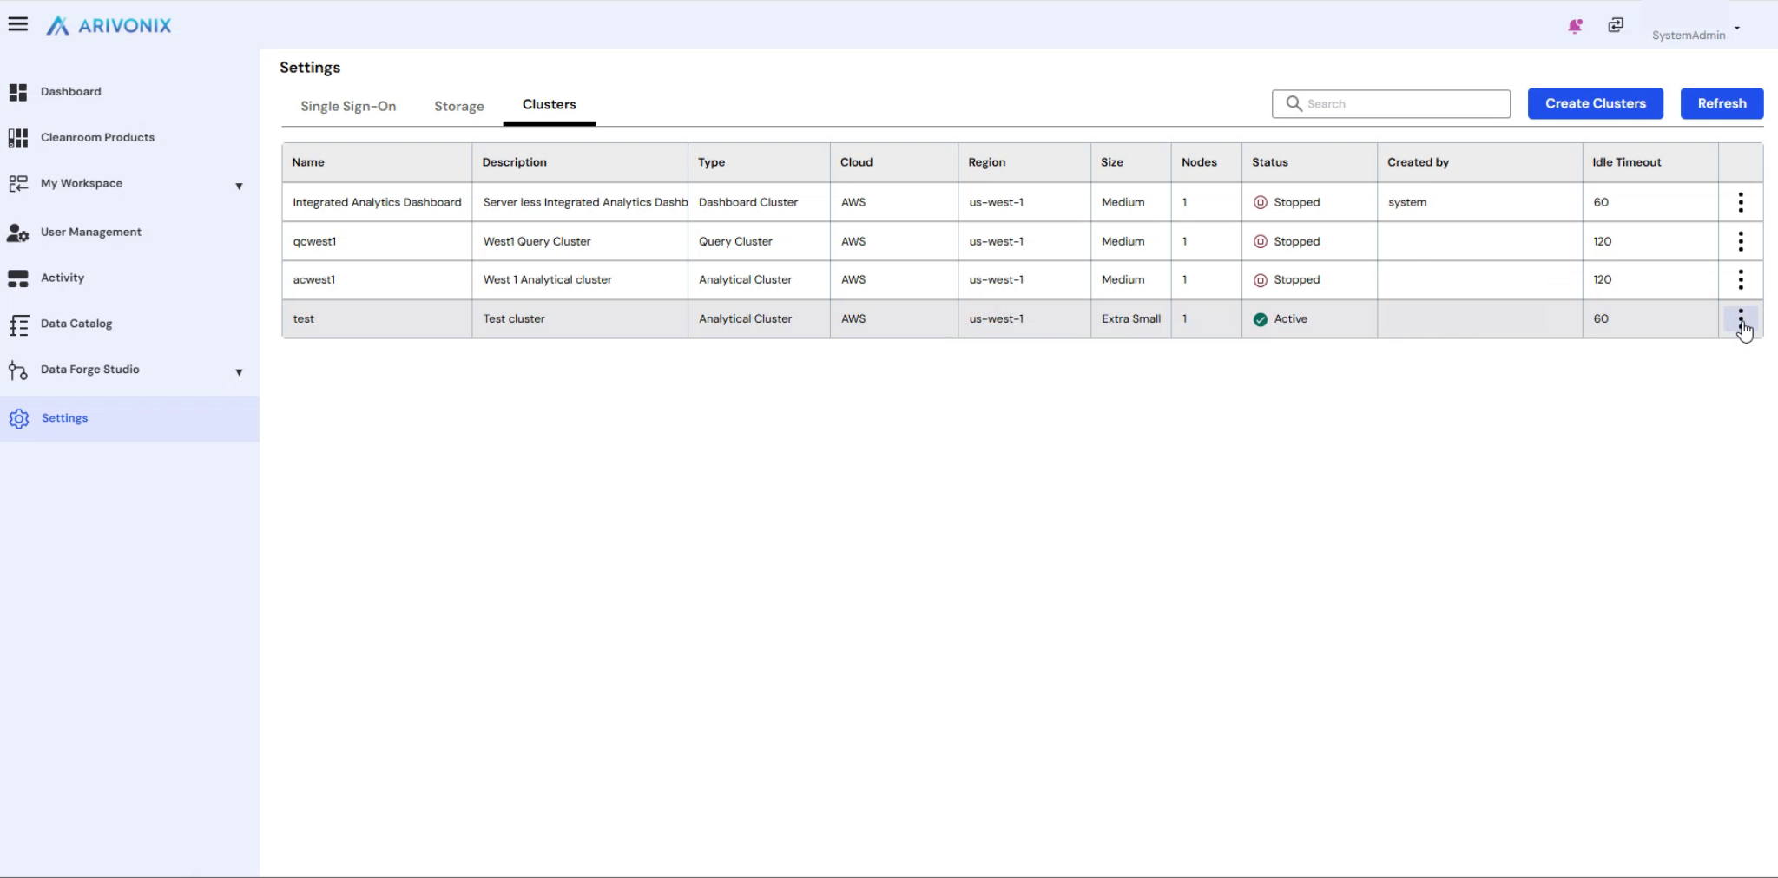Switch to the Single Sign-On tab
Image resolution: width=1778 pixels, height=878 pixels.
(348, 106)
